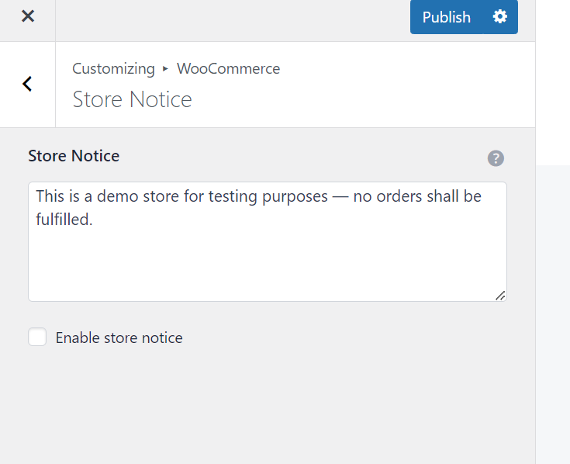
Task: Show help via the question mark icon
Action: pyautogui.click(x=496, y=158)
